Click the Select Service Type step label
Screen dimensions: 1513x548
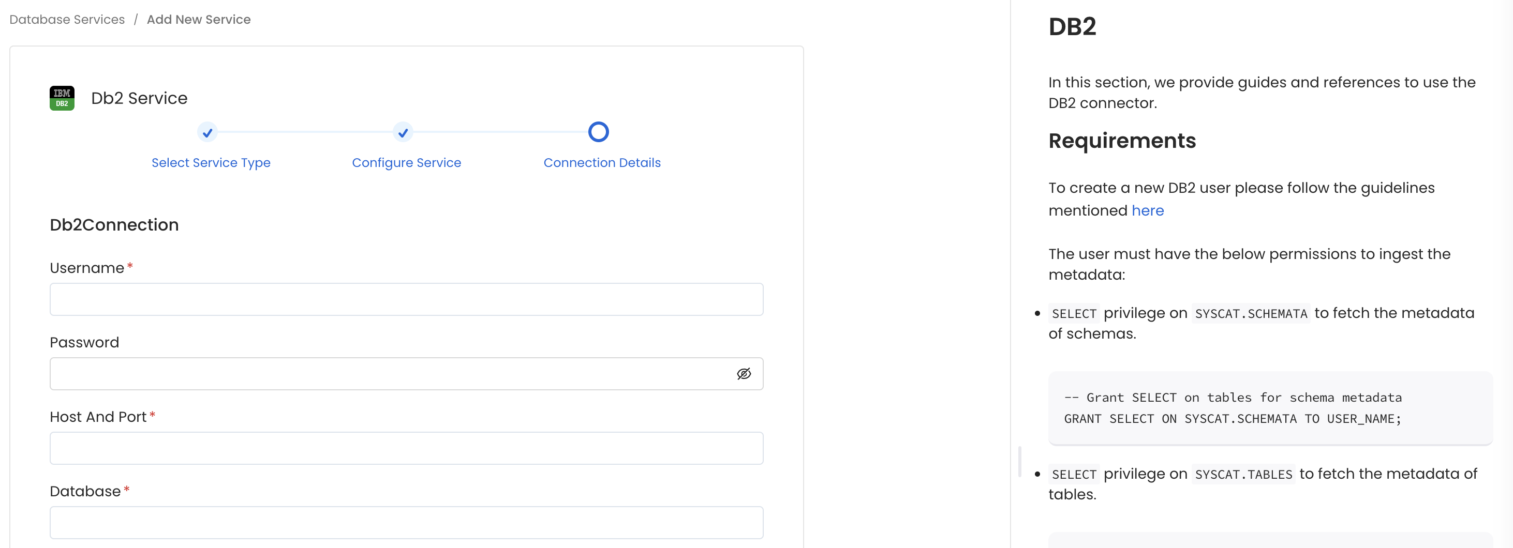tap(211, 162)
